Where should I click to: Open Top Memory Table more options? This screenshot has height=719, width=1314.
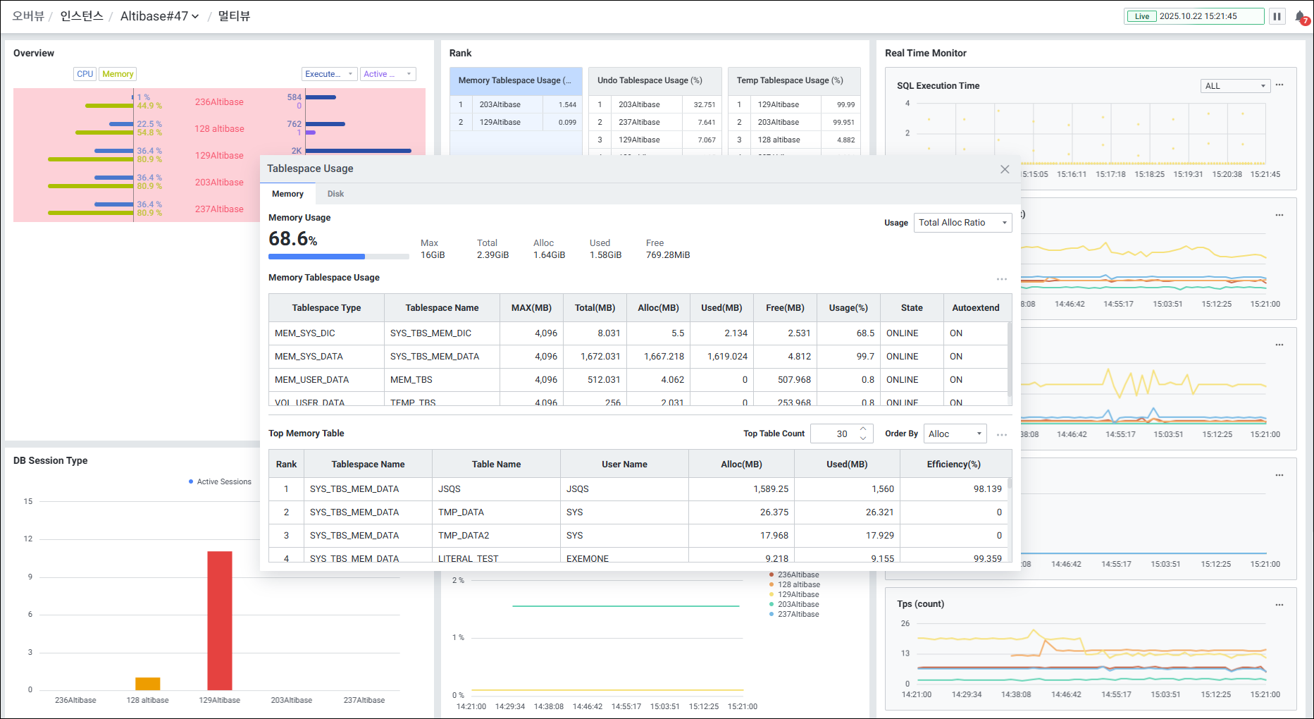click(1001, 434)
